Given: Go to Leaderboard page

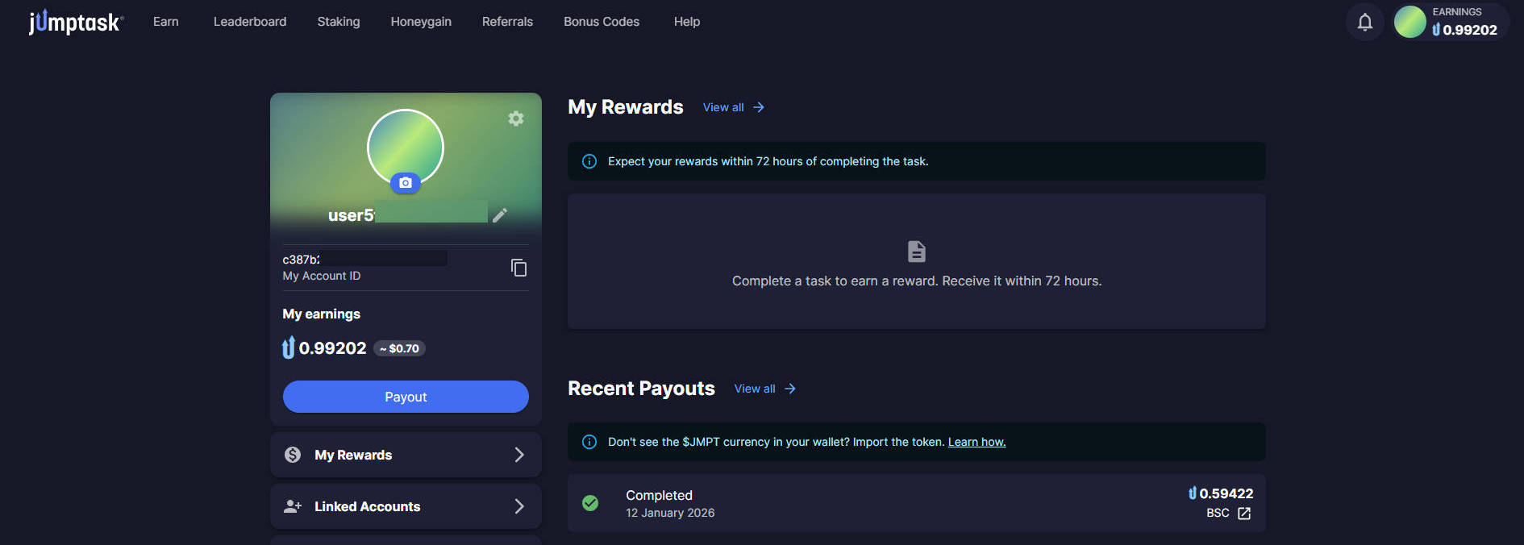Looking at the screenshot, I should click(250, 22).
